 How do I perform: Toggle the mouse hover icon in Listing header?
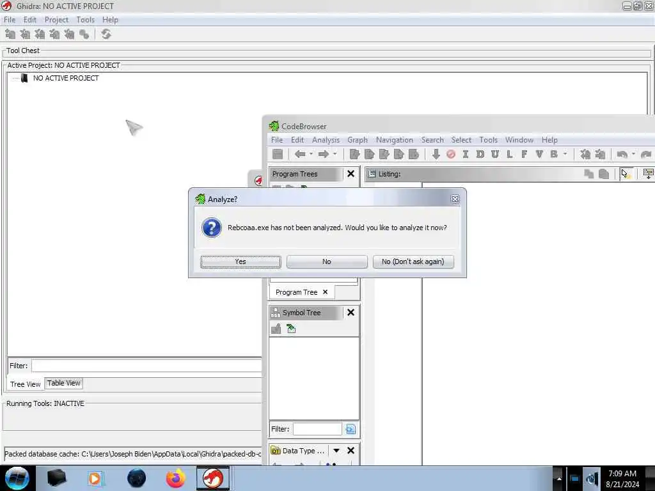pyautogui.click(x=626, y=174)
